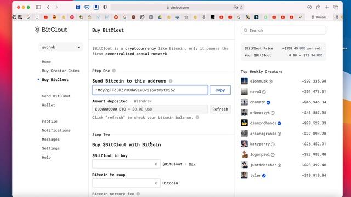Click the ~$158.45 USD per coin price
351x197 pixels.
point(302,48)
